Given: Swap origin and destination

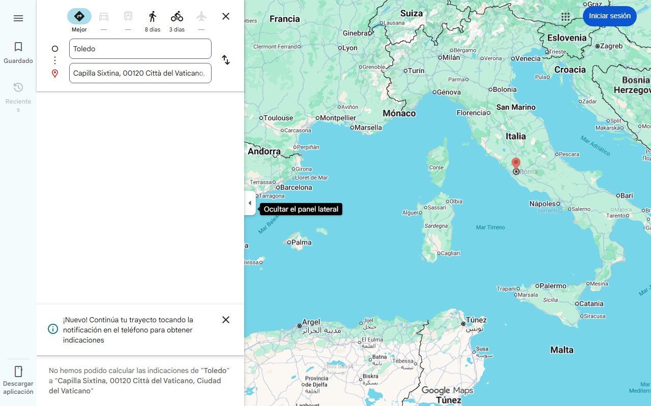Looking at the screenshot, I should tap(226, 60).
